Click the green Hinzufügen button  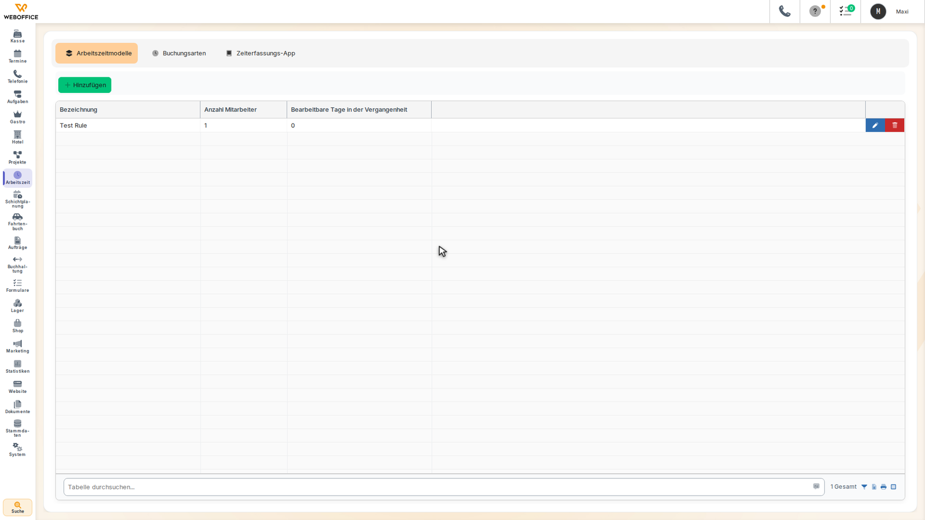(85, 85)
